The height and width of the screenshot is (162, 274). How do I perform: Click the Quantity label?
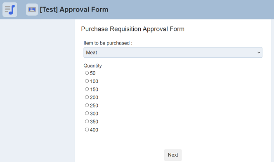pyautogui.click(x=92, y=66)
